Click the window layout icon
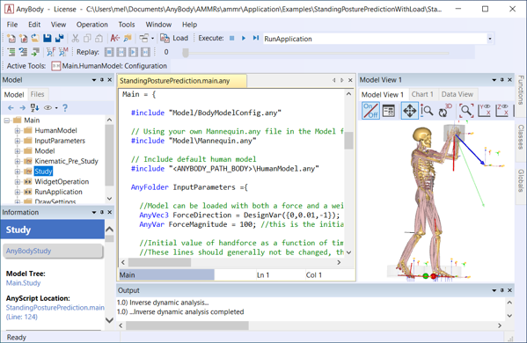The width and height of the screenshot is (527, 343). tap(144, 39)
